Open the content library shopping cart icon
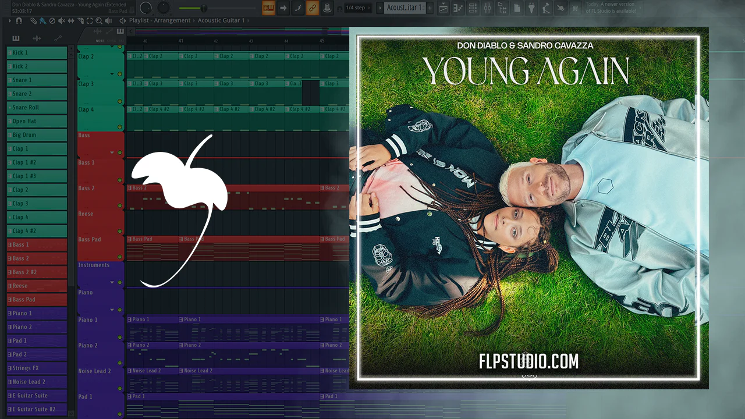 576,8
